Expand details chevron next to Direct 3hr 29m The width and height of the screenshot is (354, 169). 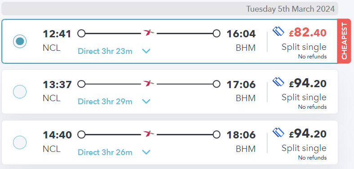pos(146,102)
